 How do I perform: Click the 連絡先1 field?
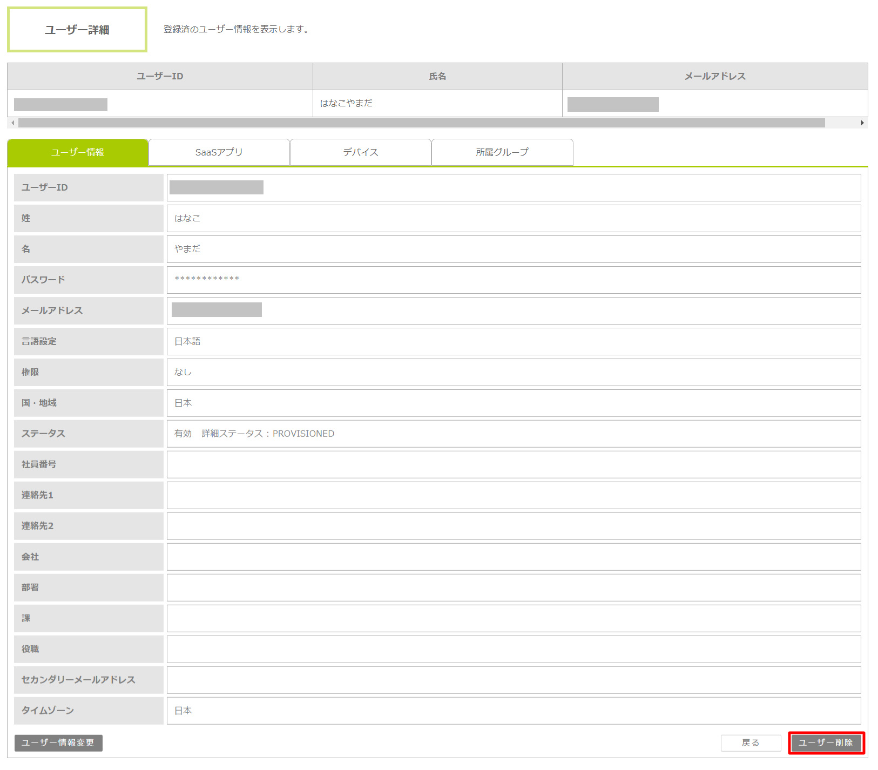click(x=514, y=495)
